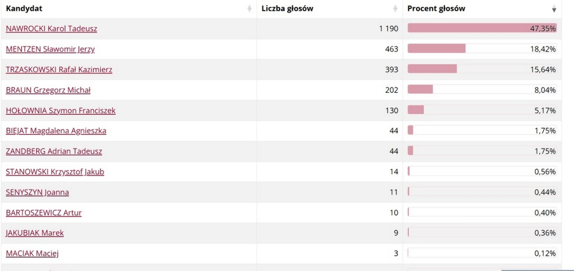Sort by Kandydat column arrows
Image resolution: width=574 pixels, height=271 pixels.
click(249, 9)
